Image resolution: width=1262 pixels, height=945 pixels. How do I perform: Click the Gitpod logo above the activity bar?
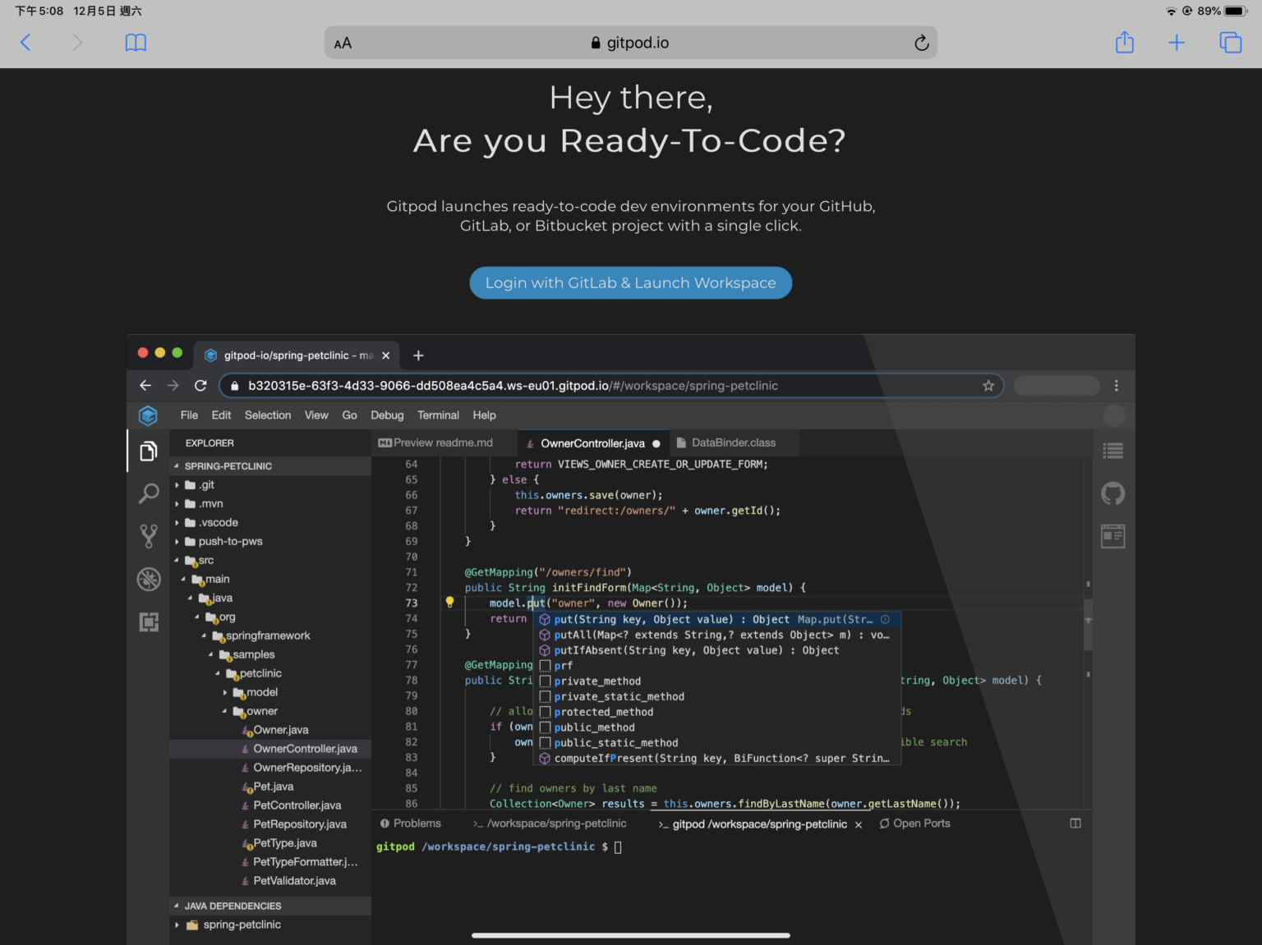pos(149,415)
